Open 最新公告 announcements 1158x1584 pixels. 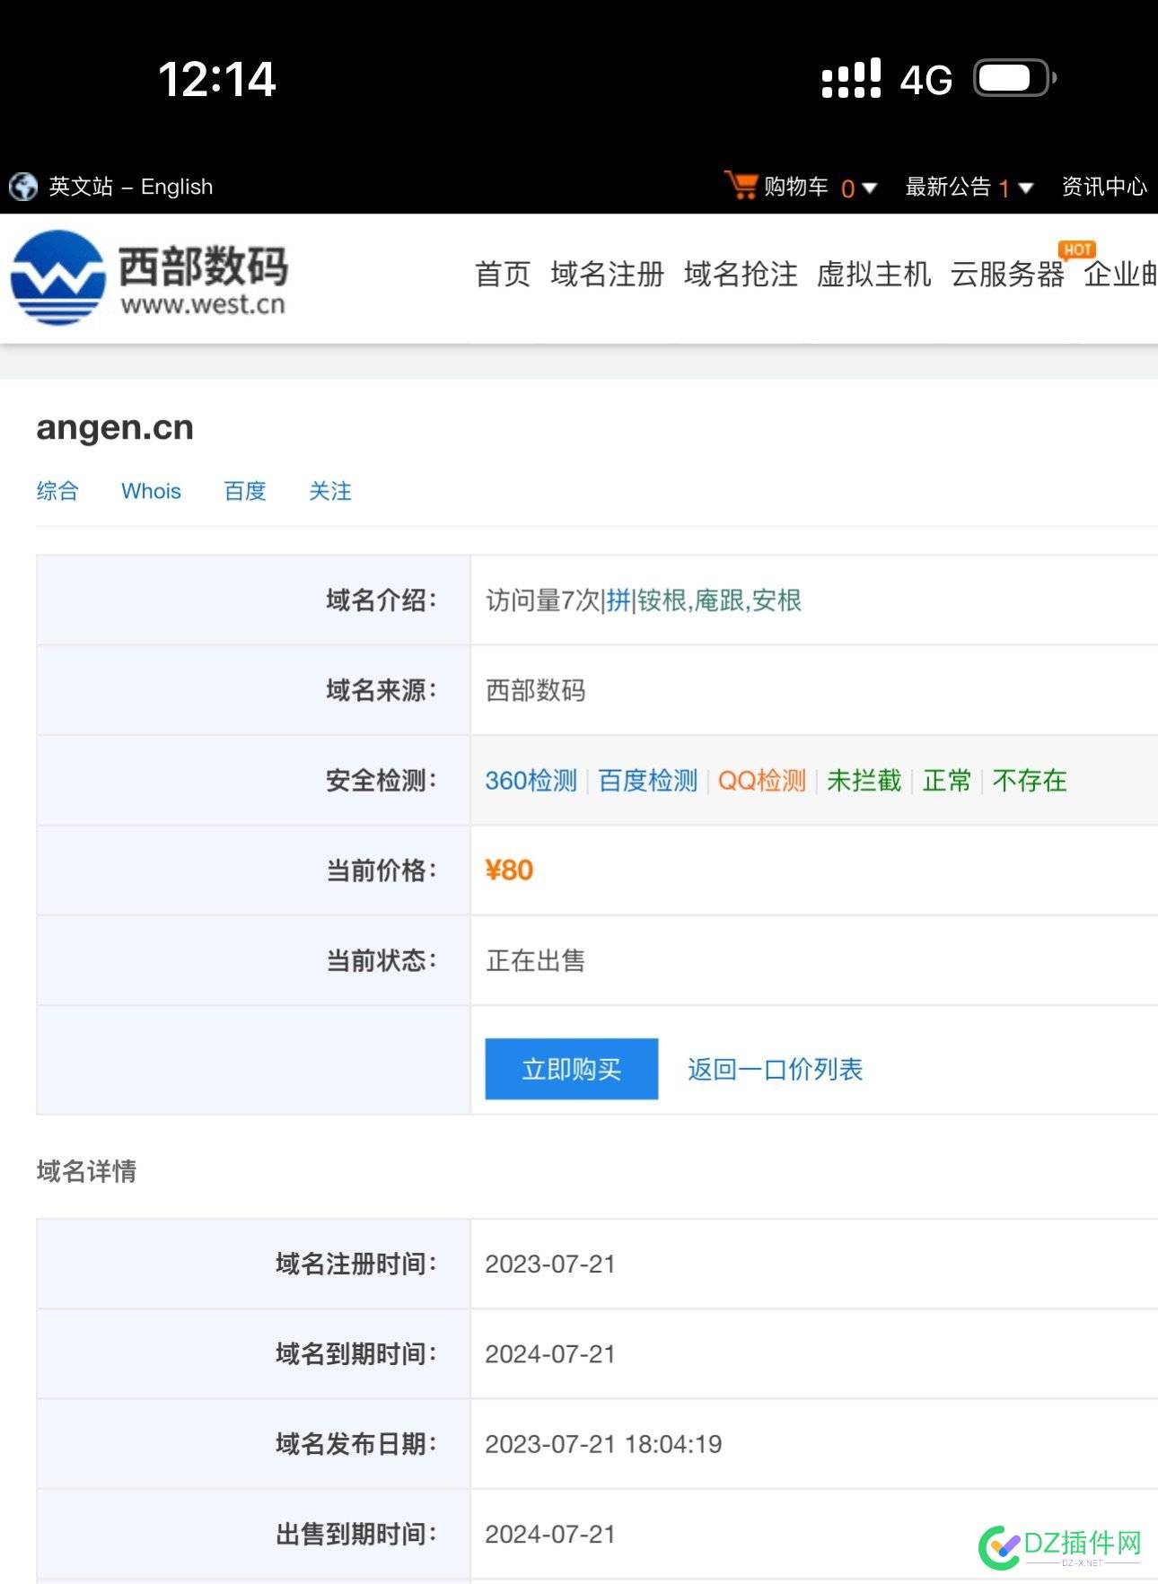click(x=948, y=187)
